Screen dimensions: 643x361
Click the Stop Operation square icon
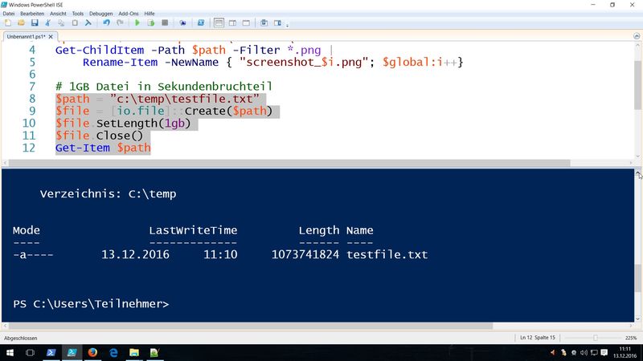[x=165, y=23]
